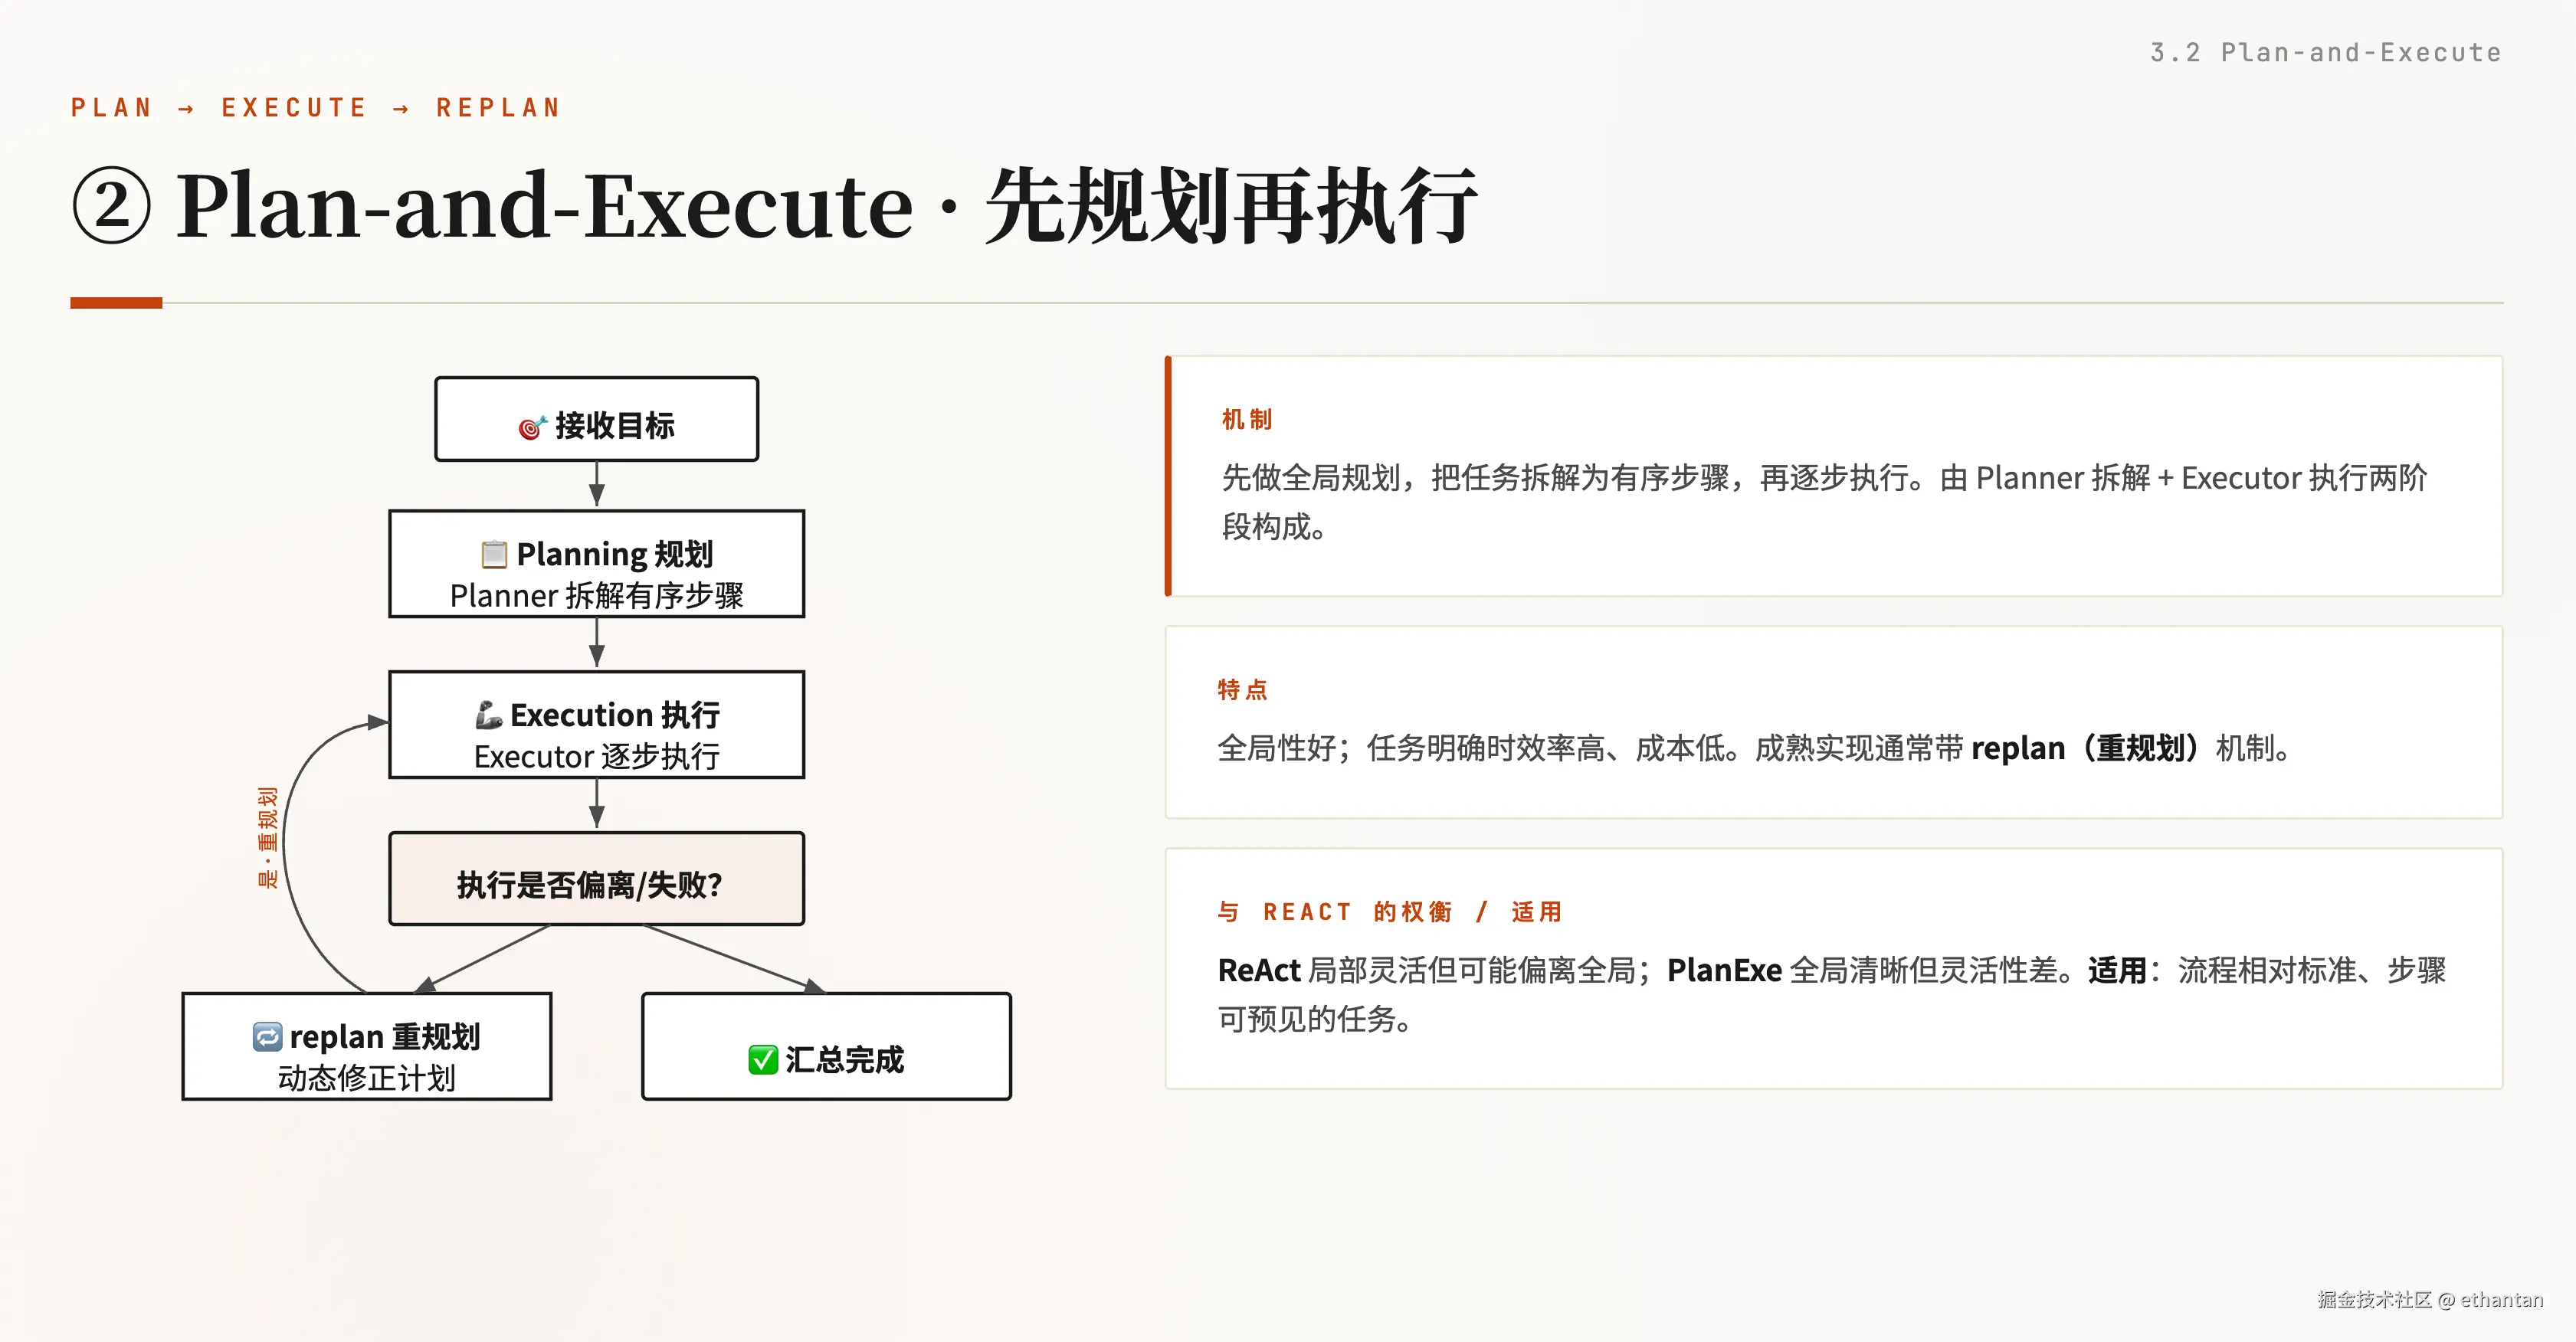Click the clipboard icon beside Planning 规划
This screenshot has height=1342, width=2576.
(x=494, y=554)
